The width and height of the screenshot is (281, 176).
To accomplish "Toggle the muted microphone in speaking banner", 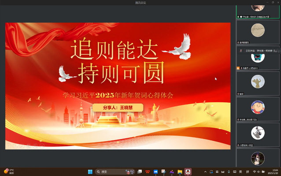I will [241, 51].
